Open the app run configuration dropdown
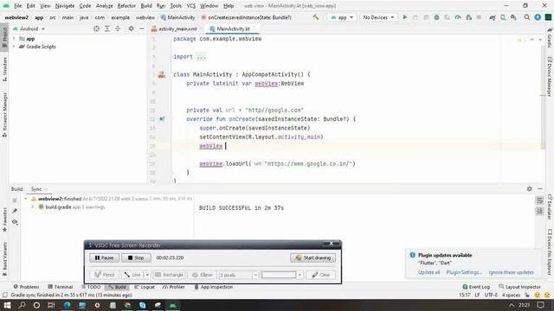 tap(342, 17)
